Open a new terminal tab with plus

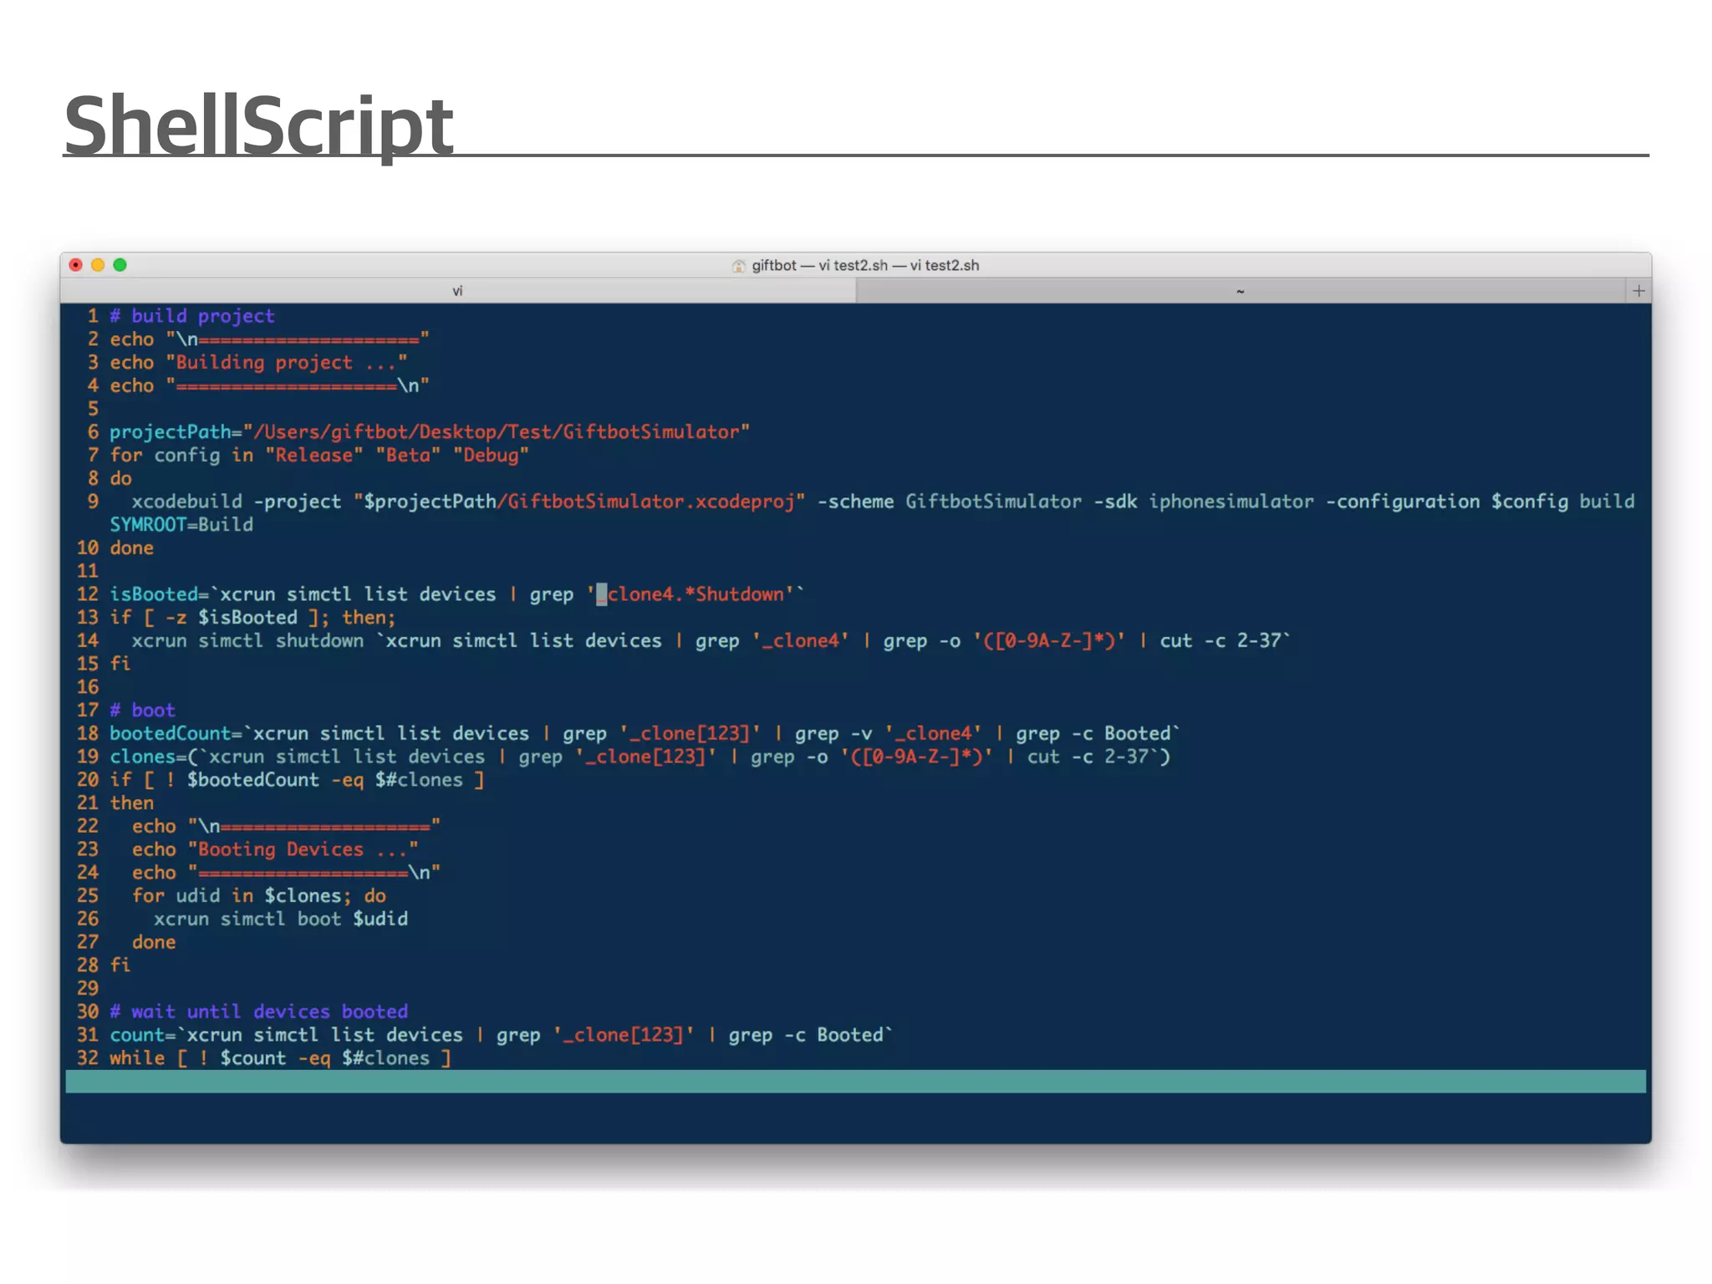point(1638,291)
